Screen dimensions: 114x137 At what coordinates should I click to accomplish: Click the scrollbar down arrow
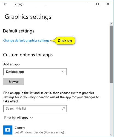click(111, 135)
